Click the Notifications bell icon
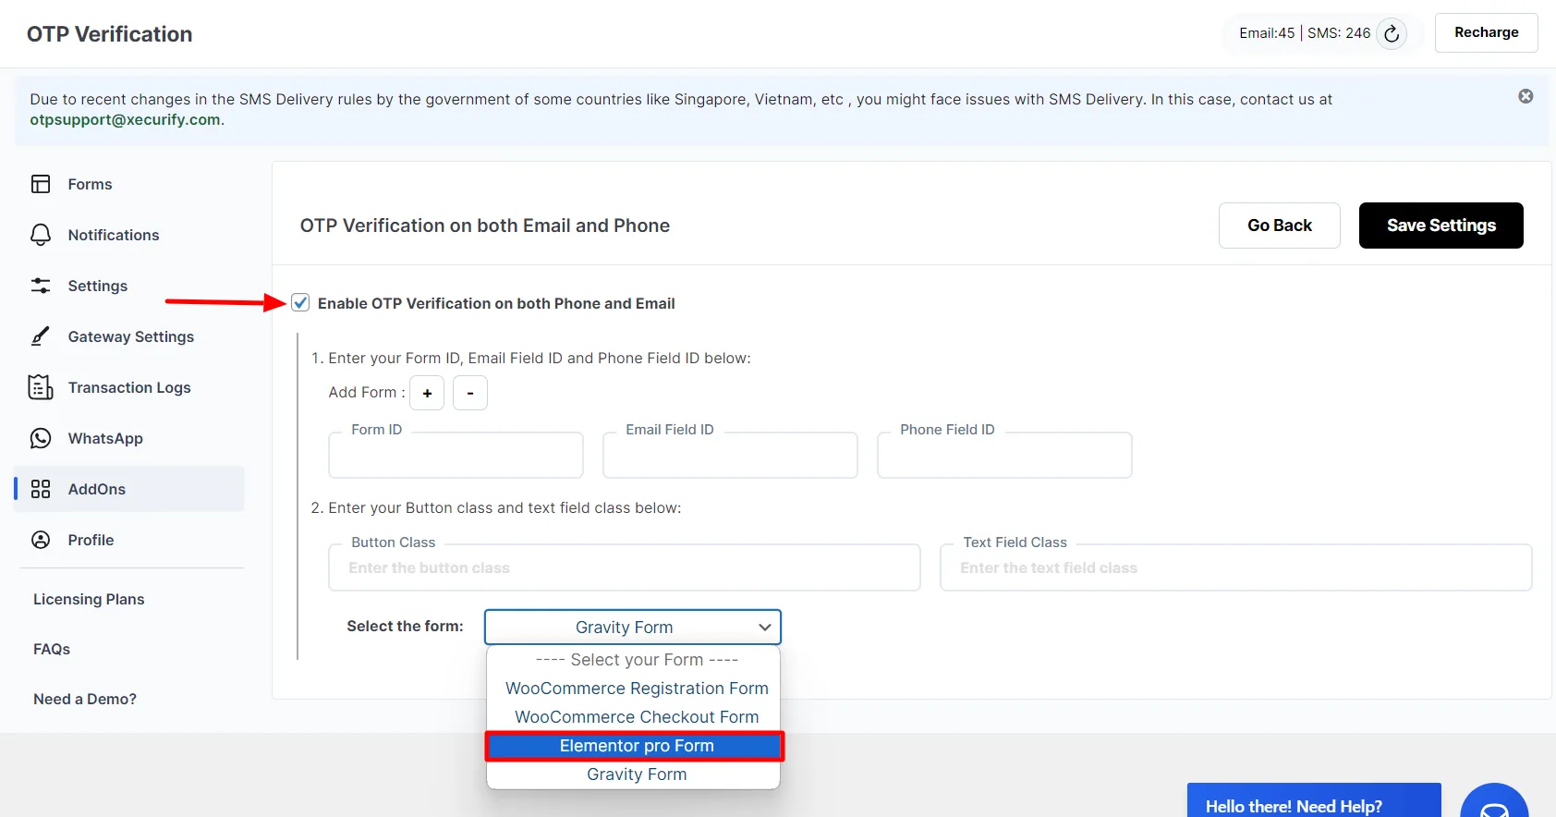This screenshot has height=817, width=1556. point(41,235)
